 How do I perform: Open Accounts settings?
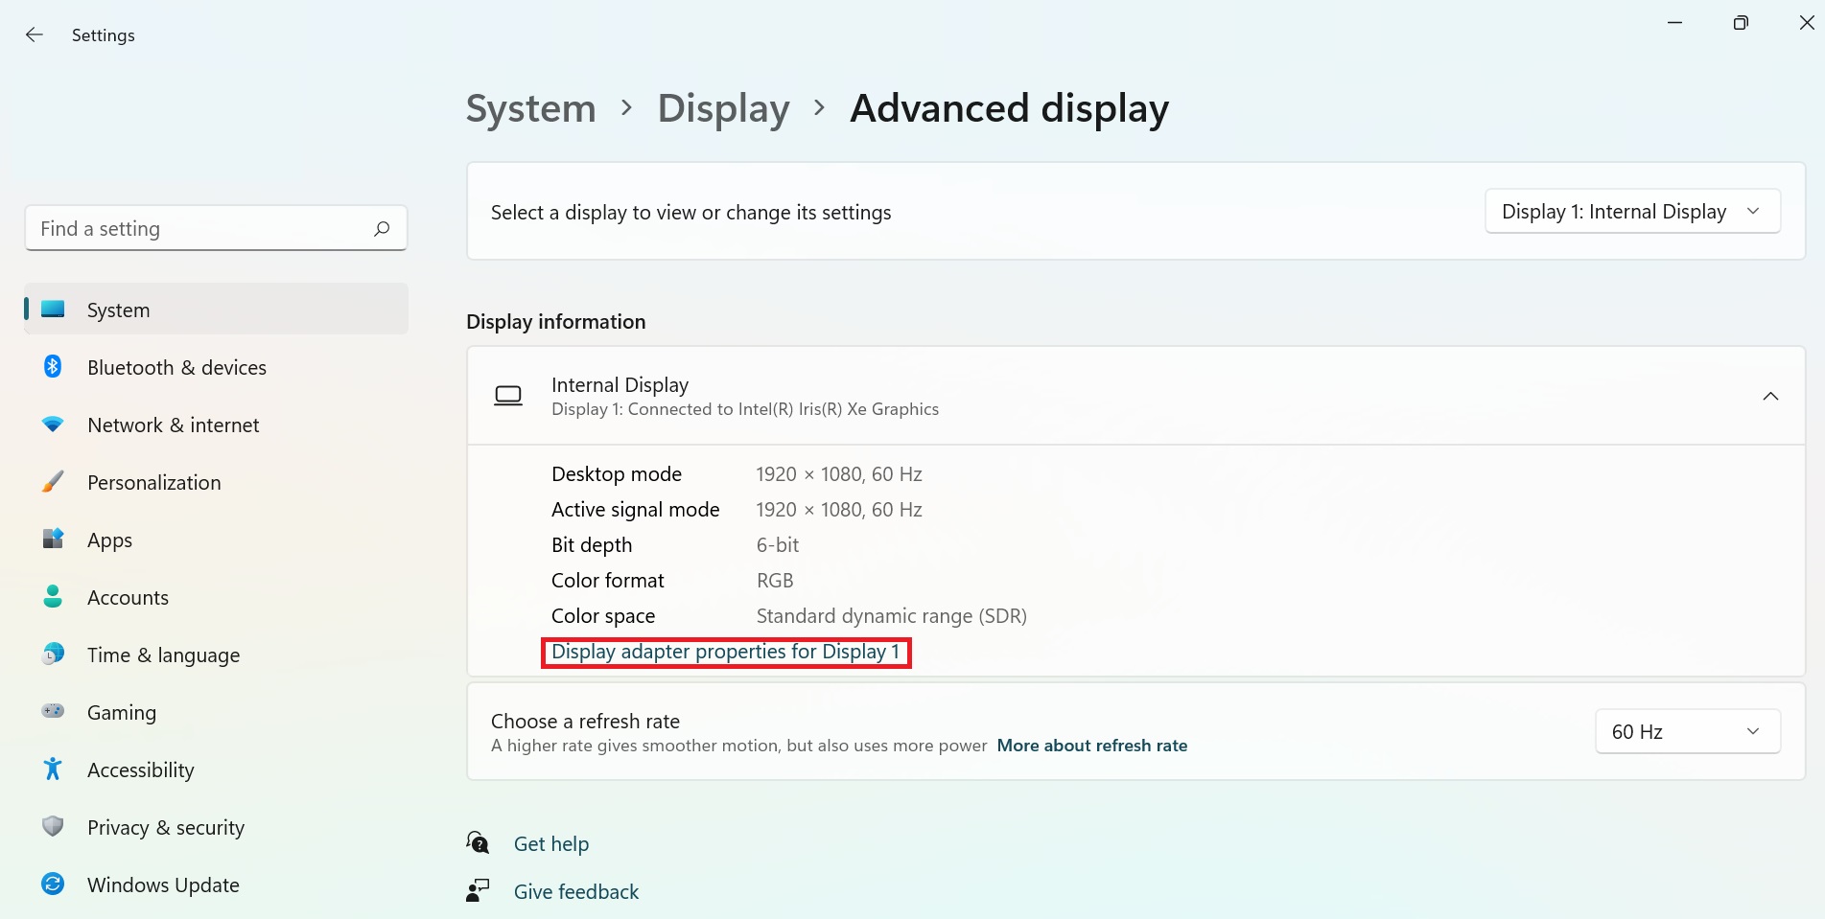tap(128, 597)
